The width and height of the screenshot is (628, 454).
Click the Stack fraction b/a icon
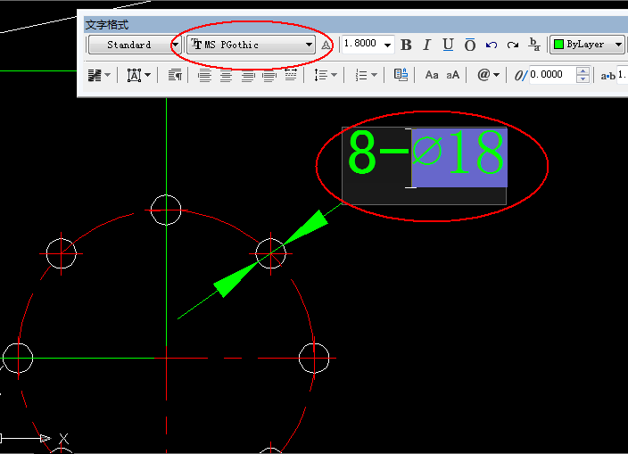[x=534, y=45]
